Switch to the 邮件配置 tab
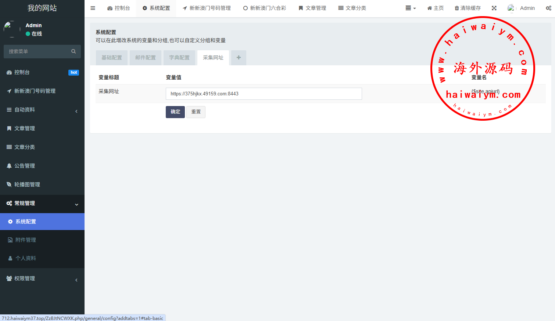This screenshot has width=555, height=321. [146, 58]
